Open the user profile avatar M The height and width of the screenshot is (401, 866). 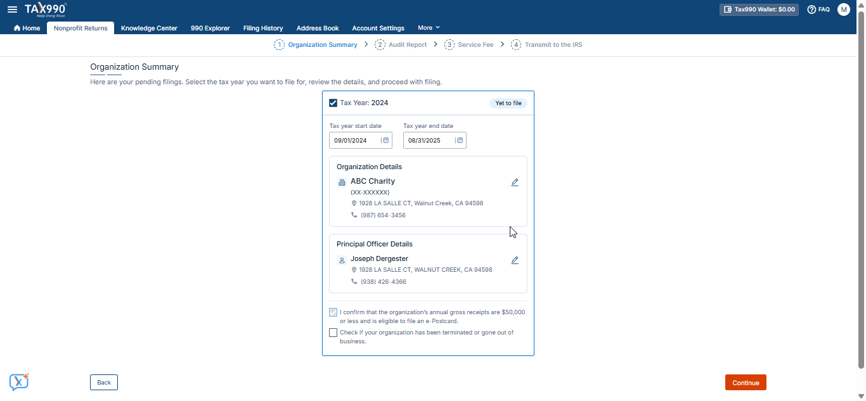843,10
